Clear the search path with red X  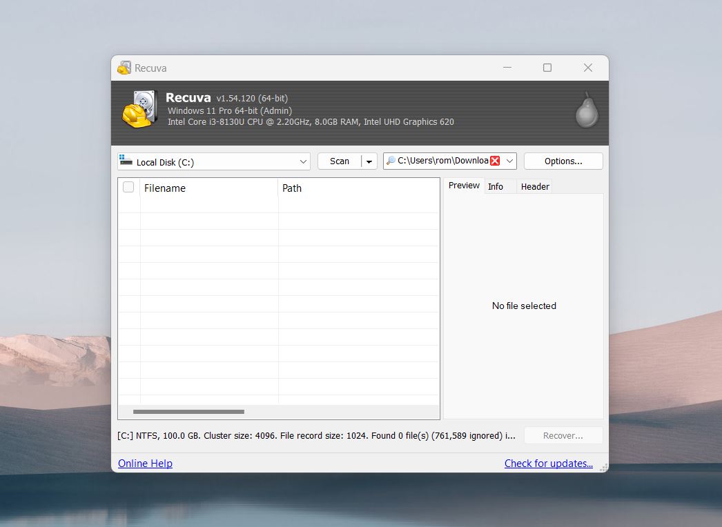[495, 161]
